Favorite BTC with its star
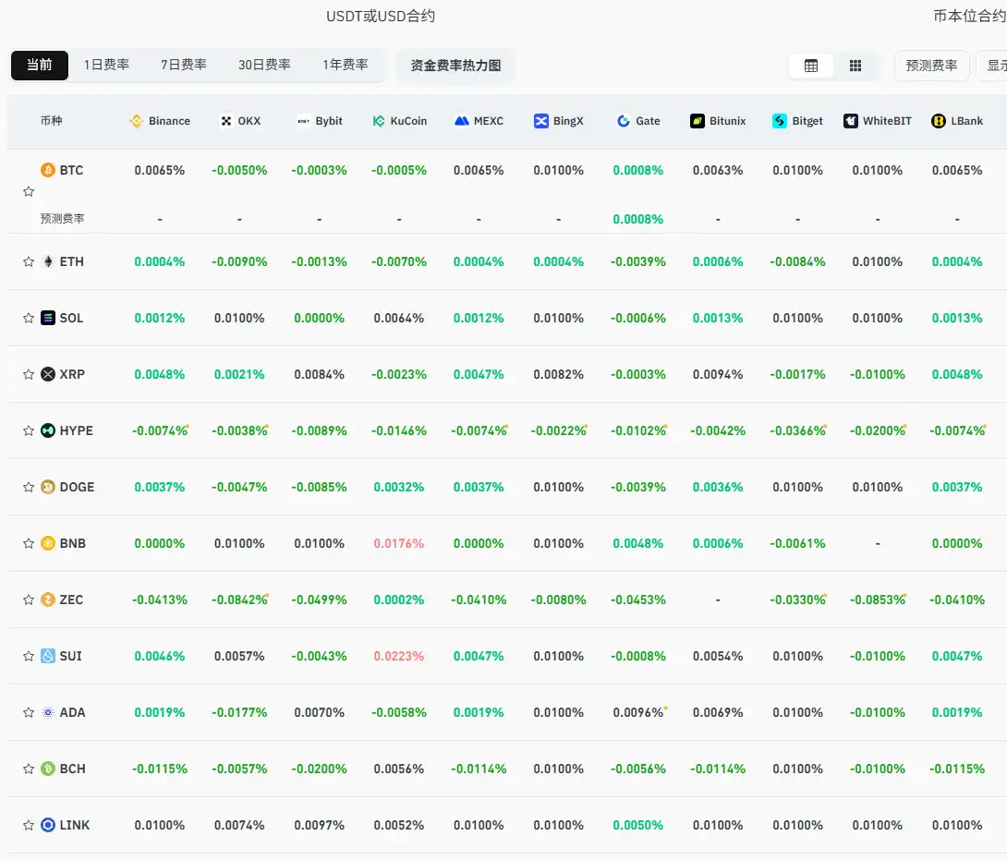 point(29,191)
